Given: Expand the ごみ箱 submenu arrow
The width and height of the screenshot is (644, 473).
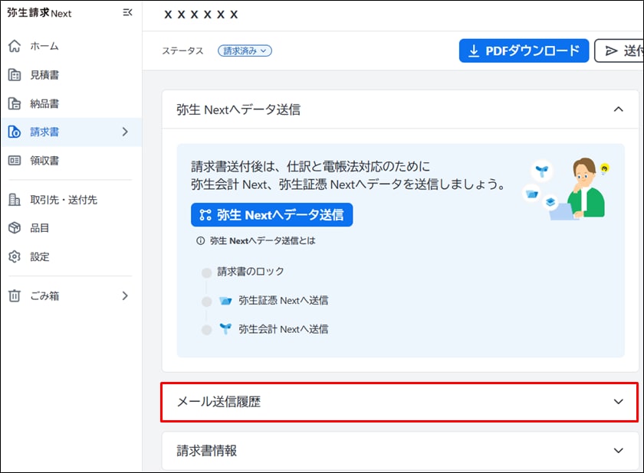Looking at the screenshot, I should click(125, 295).
